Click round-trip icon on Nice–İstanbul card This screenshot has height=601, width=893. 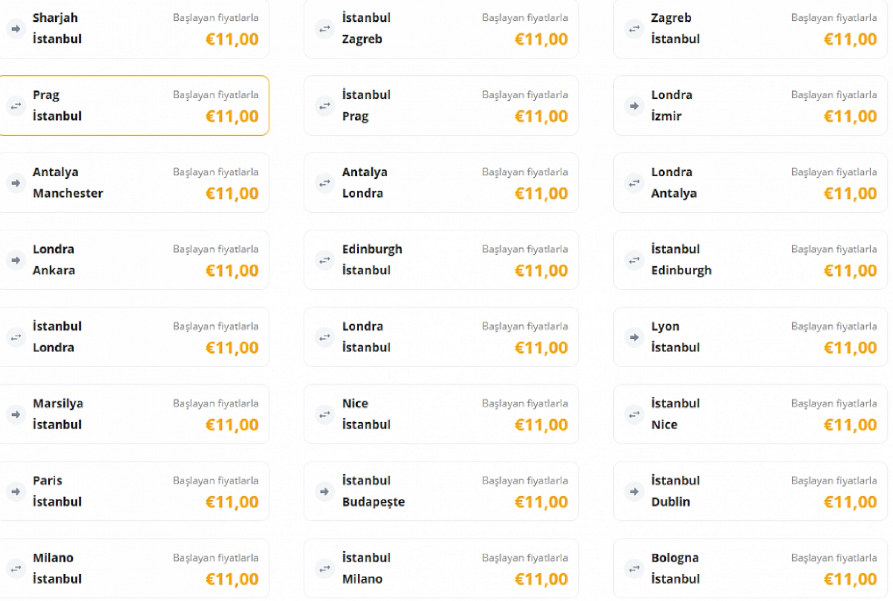coord(324,414)
